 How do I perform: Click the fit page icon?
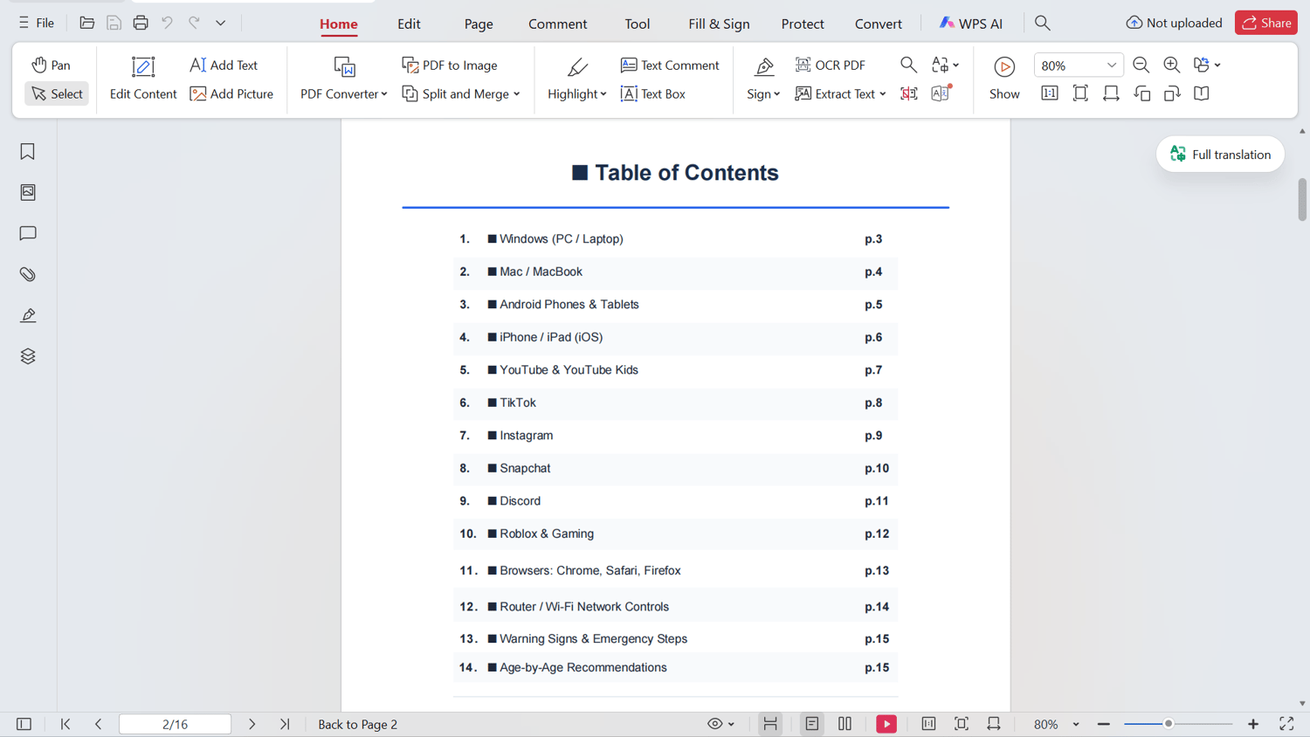click(1080, 93)
